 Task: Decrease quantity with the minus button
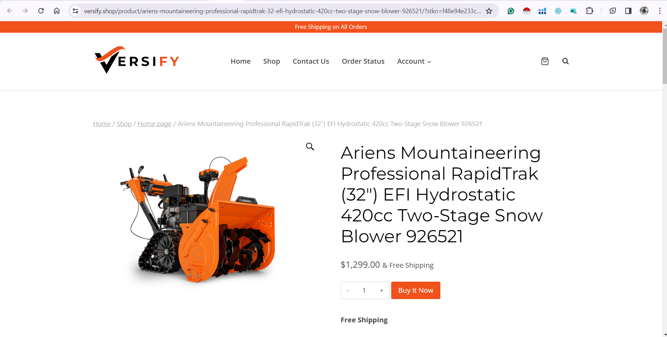pyautogui.click(x=348, y=290)
